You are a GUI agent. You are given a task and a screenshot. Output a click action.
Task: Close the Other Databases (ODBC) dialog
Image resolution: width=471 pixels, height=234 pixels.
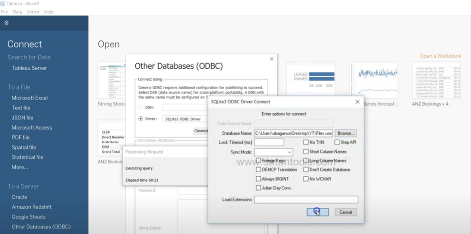tap(271, 59)
